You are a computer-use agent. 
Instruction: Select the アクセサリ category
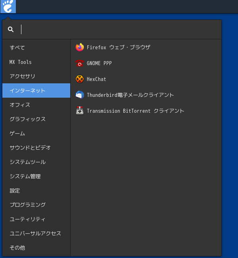pos(36,76)
